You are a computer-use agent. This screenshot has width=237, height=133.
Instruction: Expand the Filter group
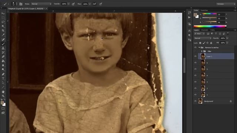coord(202,51)
